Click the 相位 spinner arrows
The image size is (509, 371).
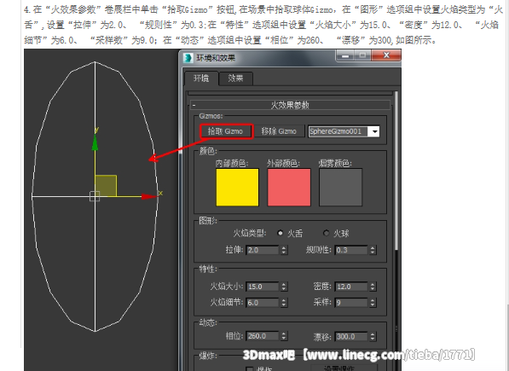284,336
